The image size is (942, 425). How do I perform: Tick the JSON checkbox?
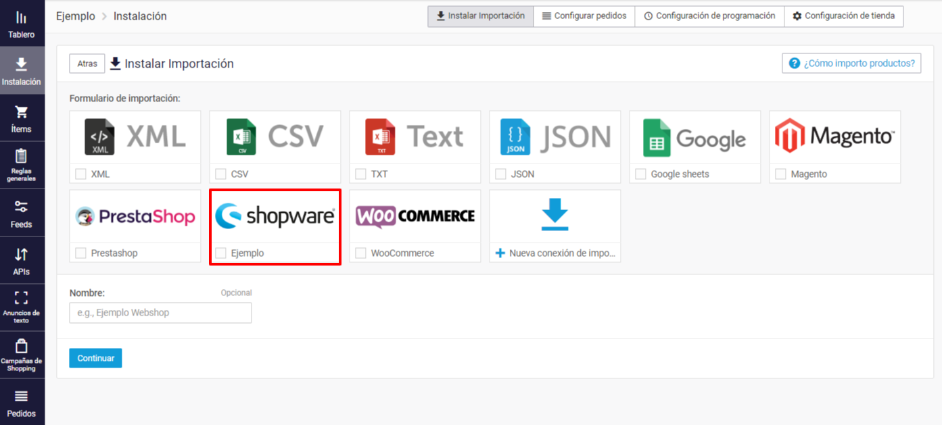500,174
